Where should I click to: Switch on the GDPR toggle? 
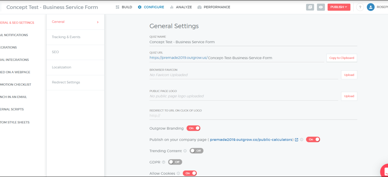tap(175, 162)
